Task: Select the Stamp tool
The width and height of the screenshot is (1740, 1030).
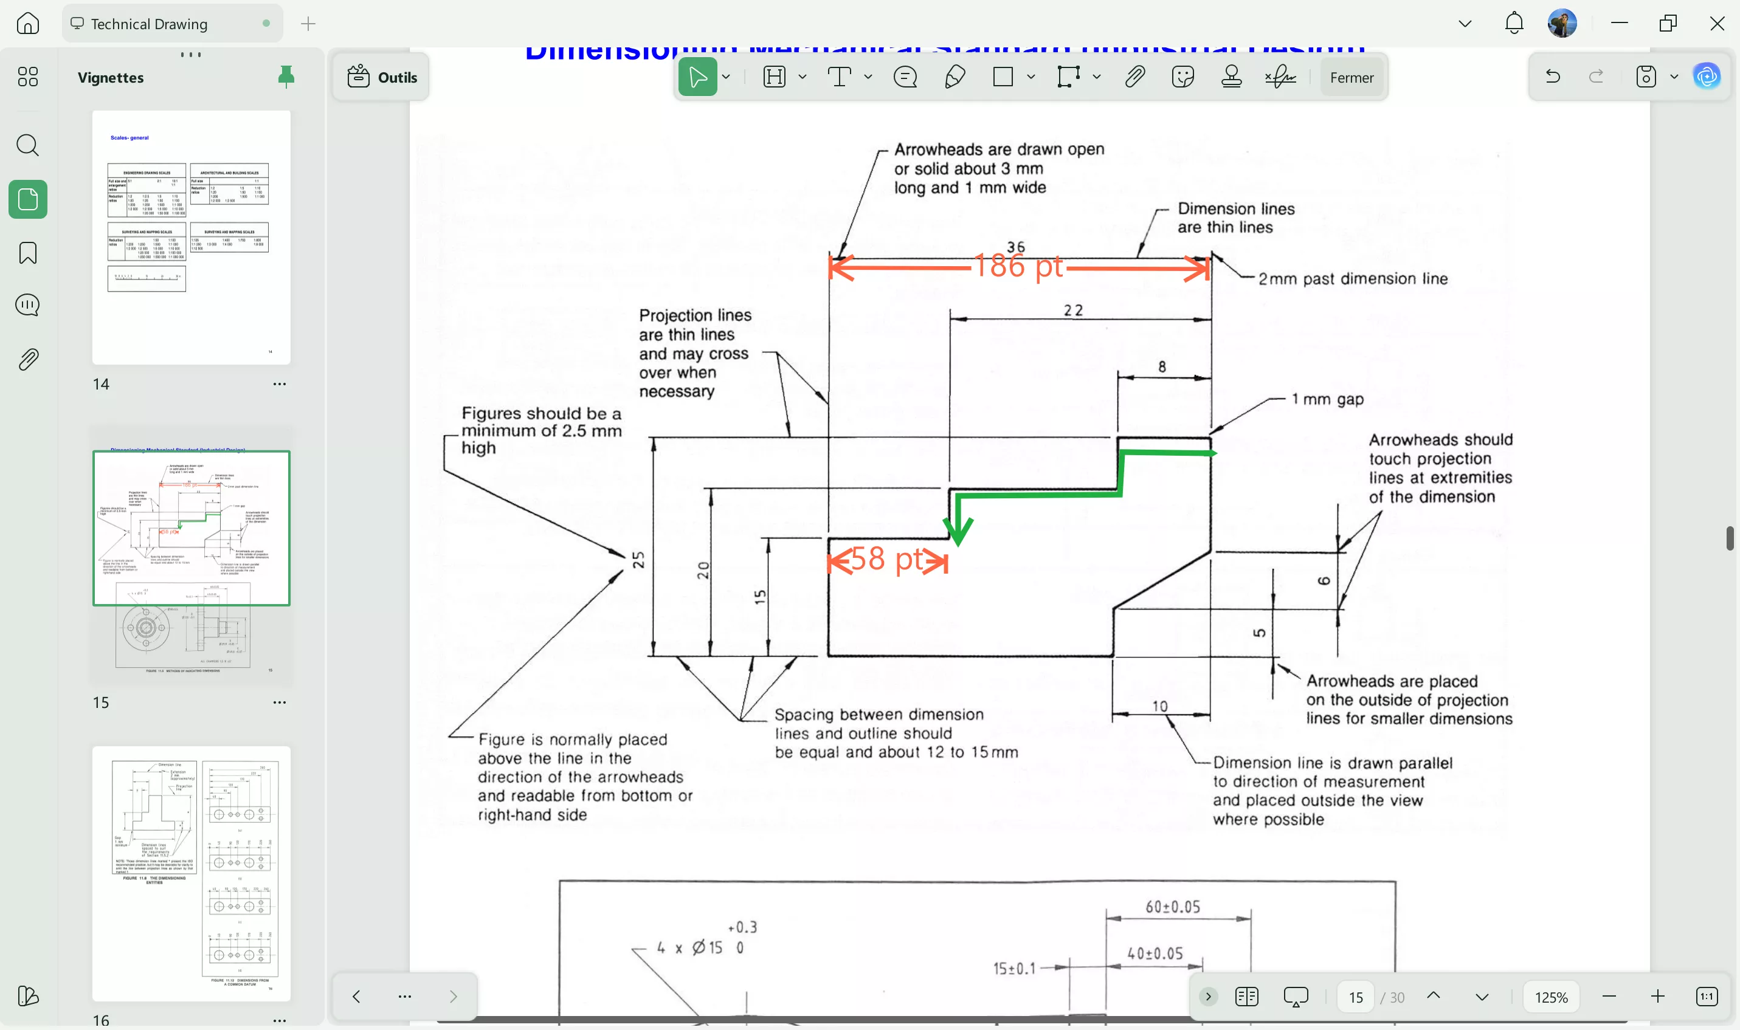Action: pos(1232,77)
